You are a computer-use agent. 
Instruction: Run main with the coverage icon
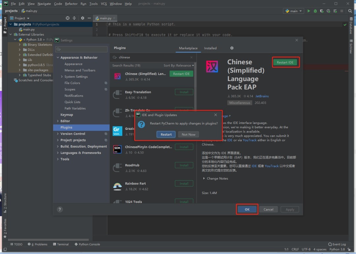(322, 11)
